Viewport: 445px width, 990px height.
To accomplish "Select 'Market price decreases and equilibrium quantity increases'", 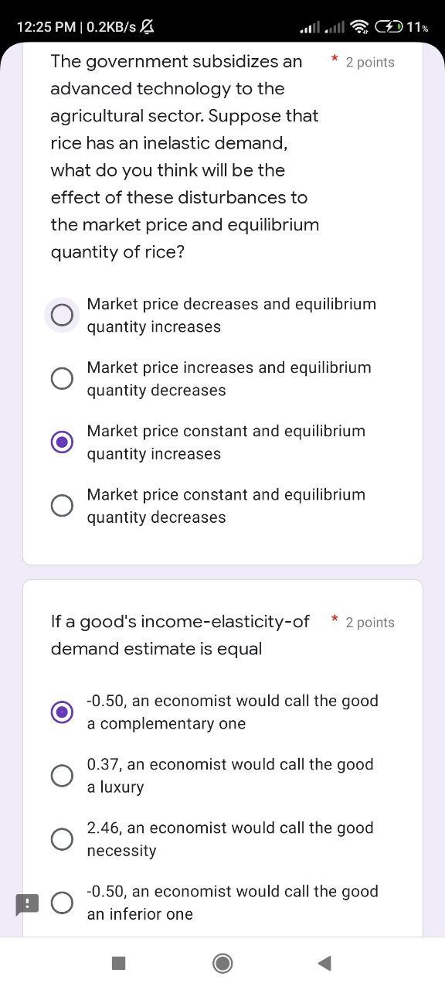I will (62, 315).
